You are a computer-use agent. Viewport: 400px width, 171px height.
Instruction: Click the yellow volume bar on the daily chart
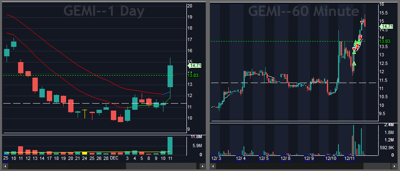coord(85,153)
